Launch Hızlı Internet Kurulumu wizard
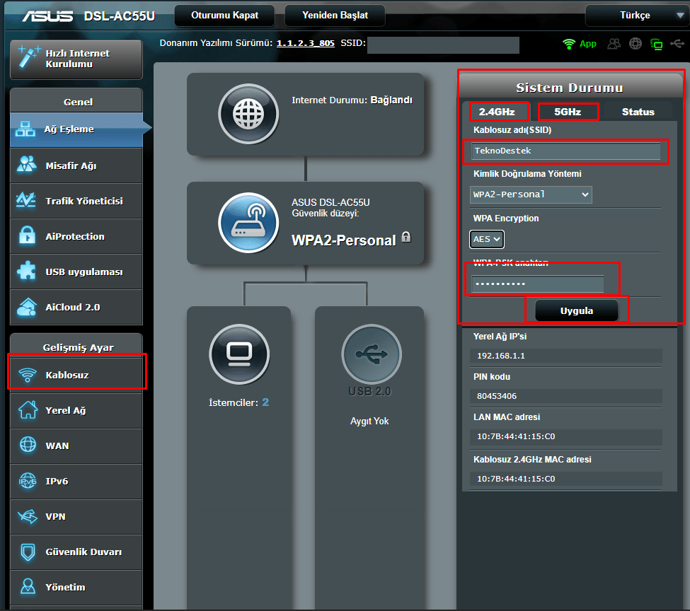This screenshot has width=690, height=611. click(76, 59)
